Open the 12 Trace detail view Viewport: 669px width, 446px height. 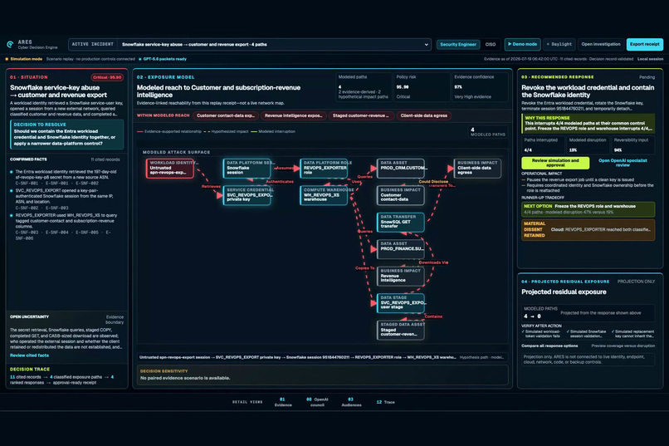pyautogui.click(x=385, y=402)
